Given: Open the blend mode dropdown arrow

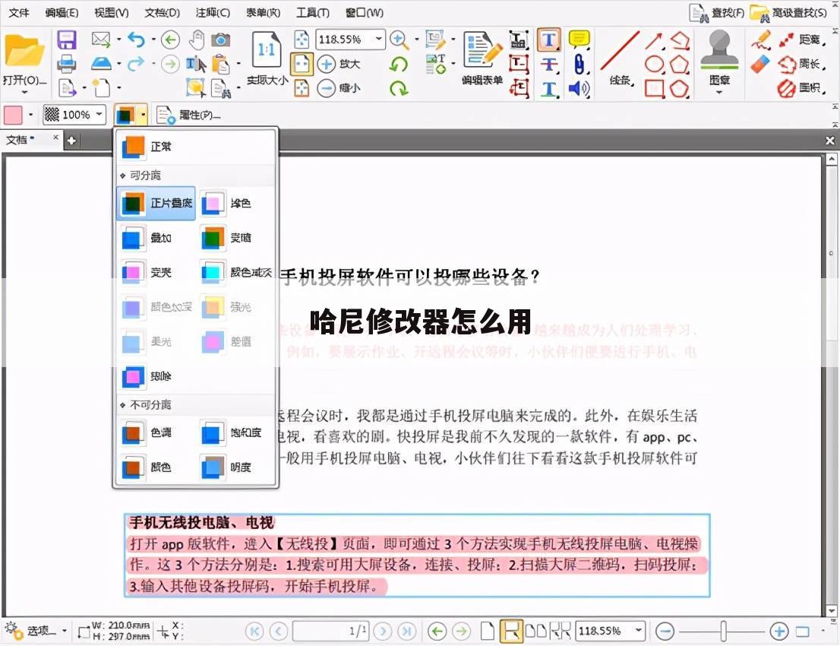Looking at the screenshot, I should tap(143, 114).
